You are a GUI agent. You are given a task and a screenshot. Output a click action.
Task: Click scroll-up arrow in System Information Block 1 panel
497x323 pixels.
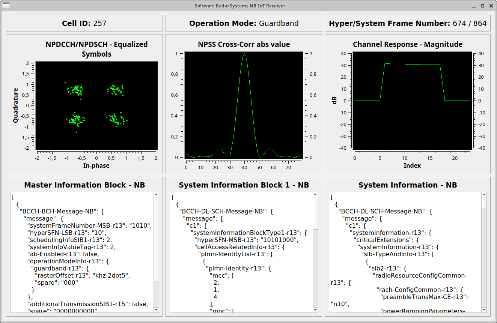tap(315, 195)
